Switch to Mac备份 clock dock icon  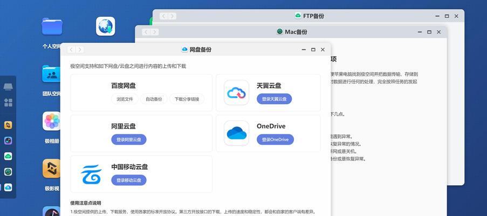pyautogui.click(x=8, y=172)
